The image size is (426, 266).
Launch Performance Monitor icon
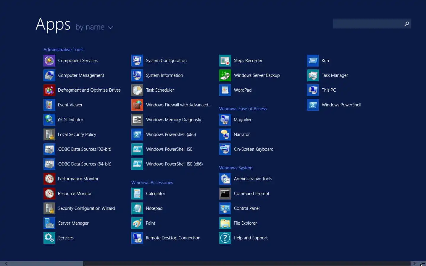point(49,179)
